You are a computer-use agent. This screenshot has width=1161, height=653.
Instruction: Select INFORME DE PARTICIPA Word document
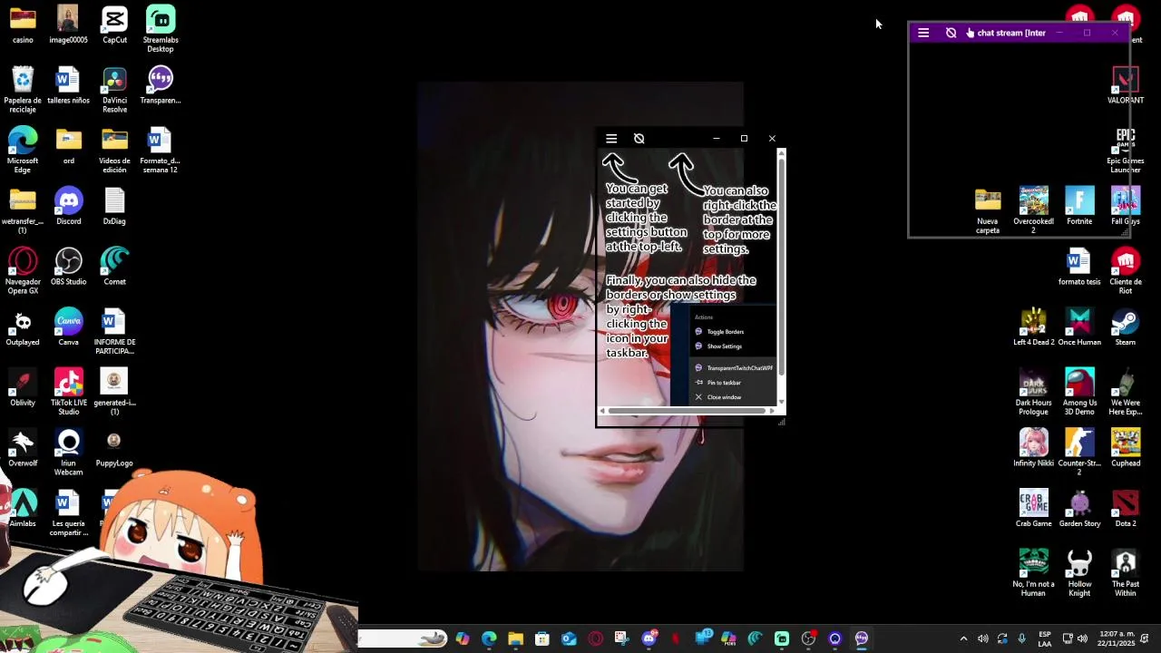(x=114, y=332)
